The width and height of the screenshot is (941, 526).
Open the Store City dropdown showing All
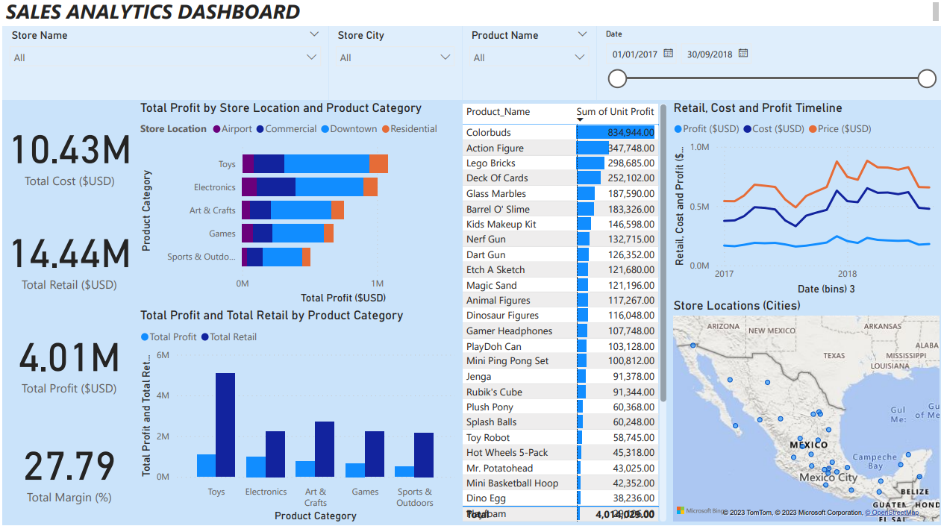point(446,57)
